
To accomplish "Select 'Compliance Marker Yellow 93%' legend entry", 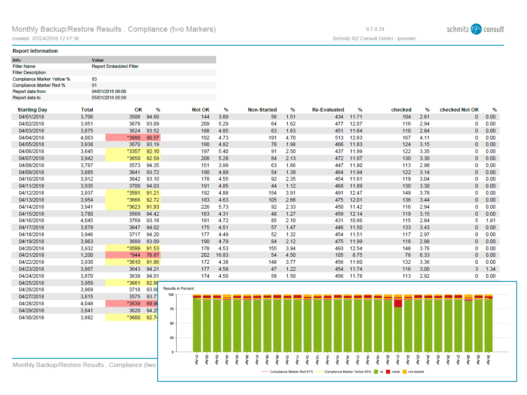I will (x=343, y=372).
